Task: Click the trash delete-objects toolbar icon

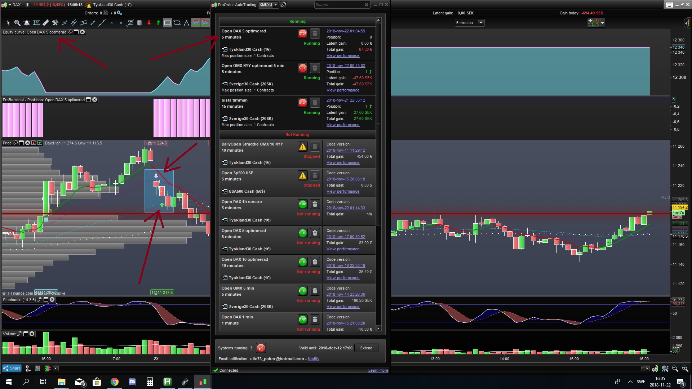Action: (139, 23)
